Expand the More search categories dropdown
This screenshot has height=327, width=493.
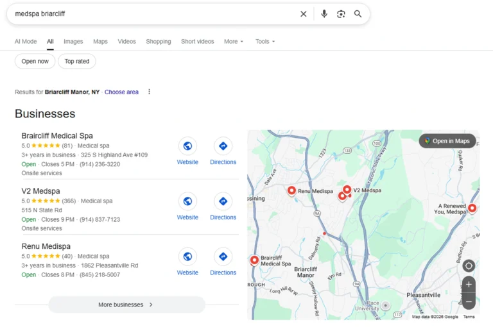(234, 42)
